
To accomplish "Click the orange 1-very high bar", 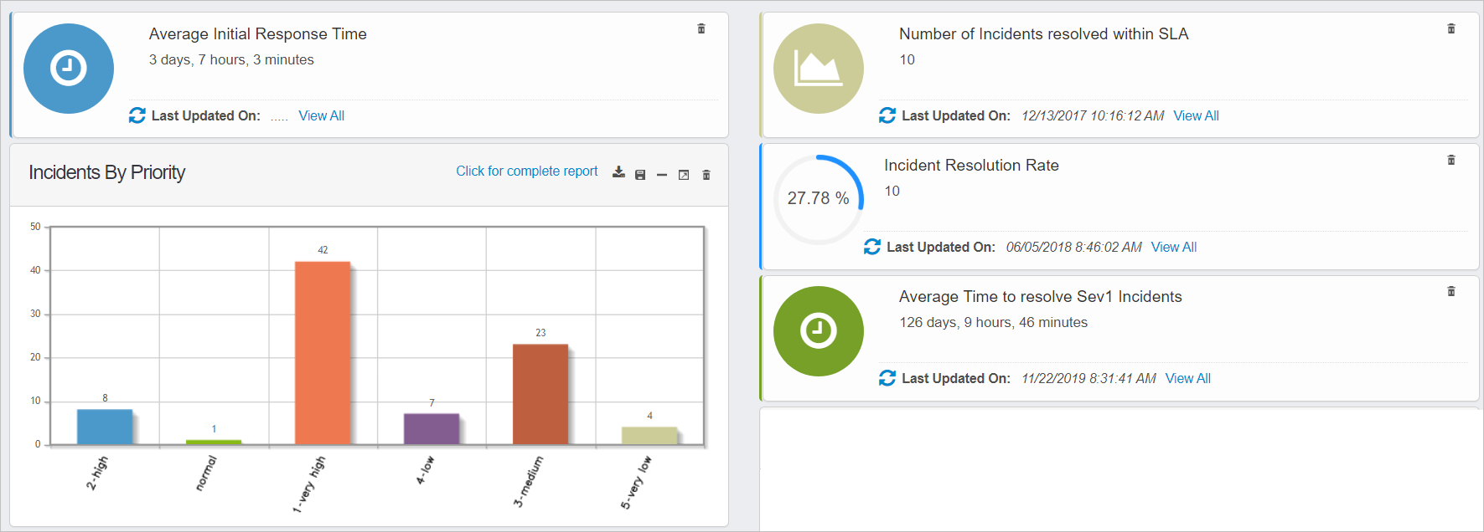I will pyautogui.click(x=323, y=353).
